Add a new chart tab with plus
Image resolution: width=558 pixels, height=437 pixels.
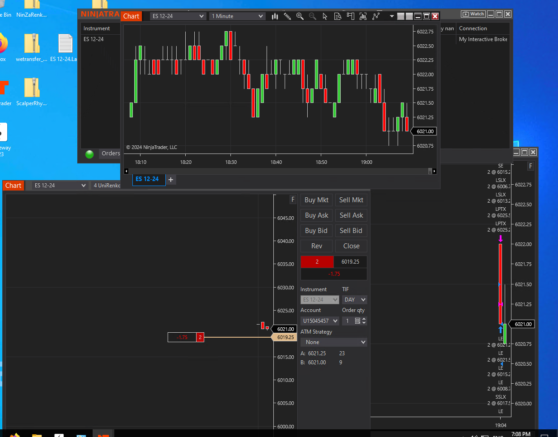pos(171,180)
